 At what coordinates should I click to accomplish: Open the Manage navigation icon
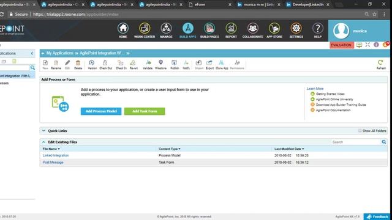(x=166, y=29)
